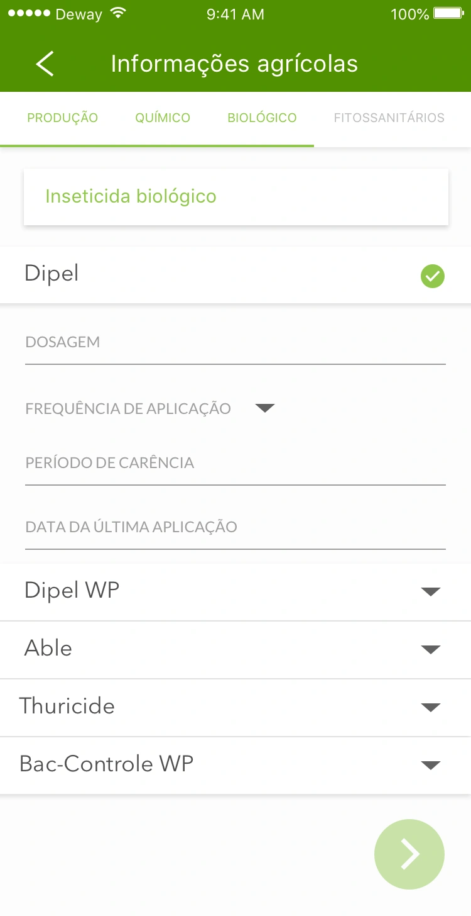Expand the Bac-Controle WP arrow
471x916 pixels.
(x=430, y=765)
